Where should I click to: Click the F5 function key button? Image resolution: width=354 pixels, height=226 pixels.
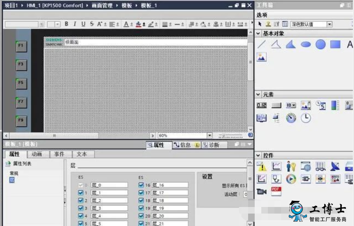[21, 84]
